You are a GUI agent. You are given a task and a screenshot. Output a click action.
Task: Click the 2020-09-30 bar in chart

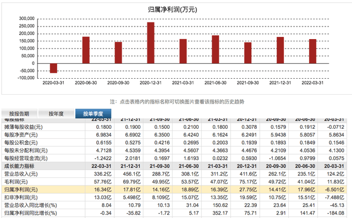[x=118, y=53]
